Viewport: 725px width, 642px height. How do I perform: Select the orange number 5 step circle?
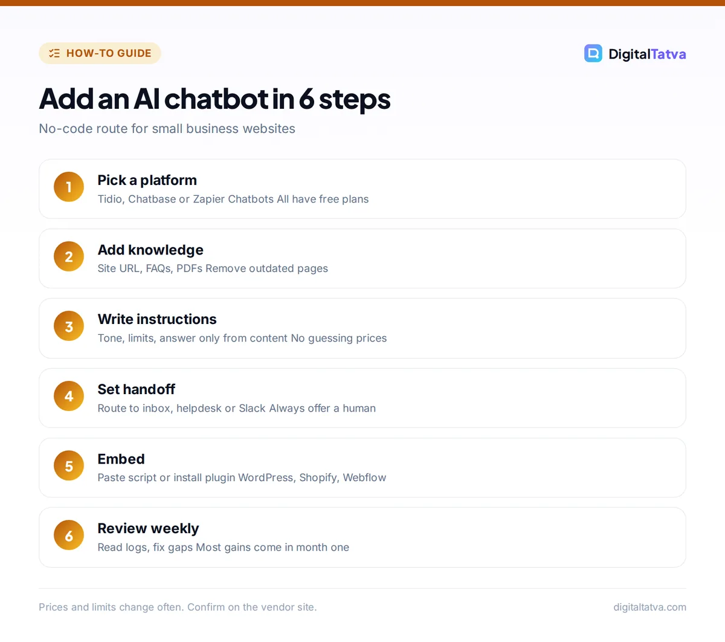[69, 466]
